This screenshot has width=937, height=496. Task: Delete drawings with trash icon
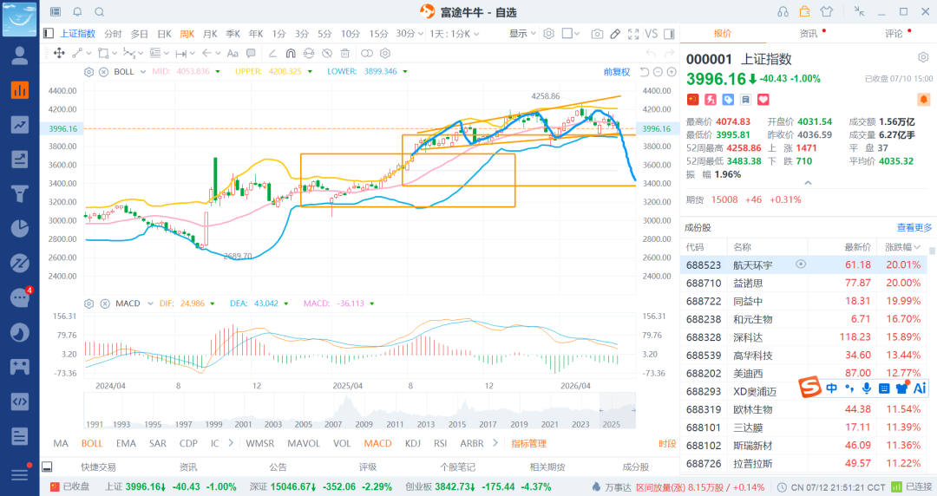(x=344, y=53)
